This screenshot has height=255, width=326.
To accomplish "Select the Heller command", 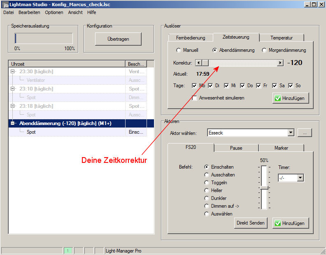I will click(207, 190).
